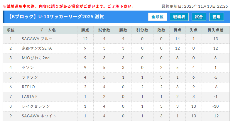Image resolution: width=233 pixels, height=125 pixels.
Task: Click the 京都サンガSETA team row
Action: pos(37,48)
